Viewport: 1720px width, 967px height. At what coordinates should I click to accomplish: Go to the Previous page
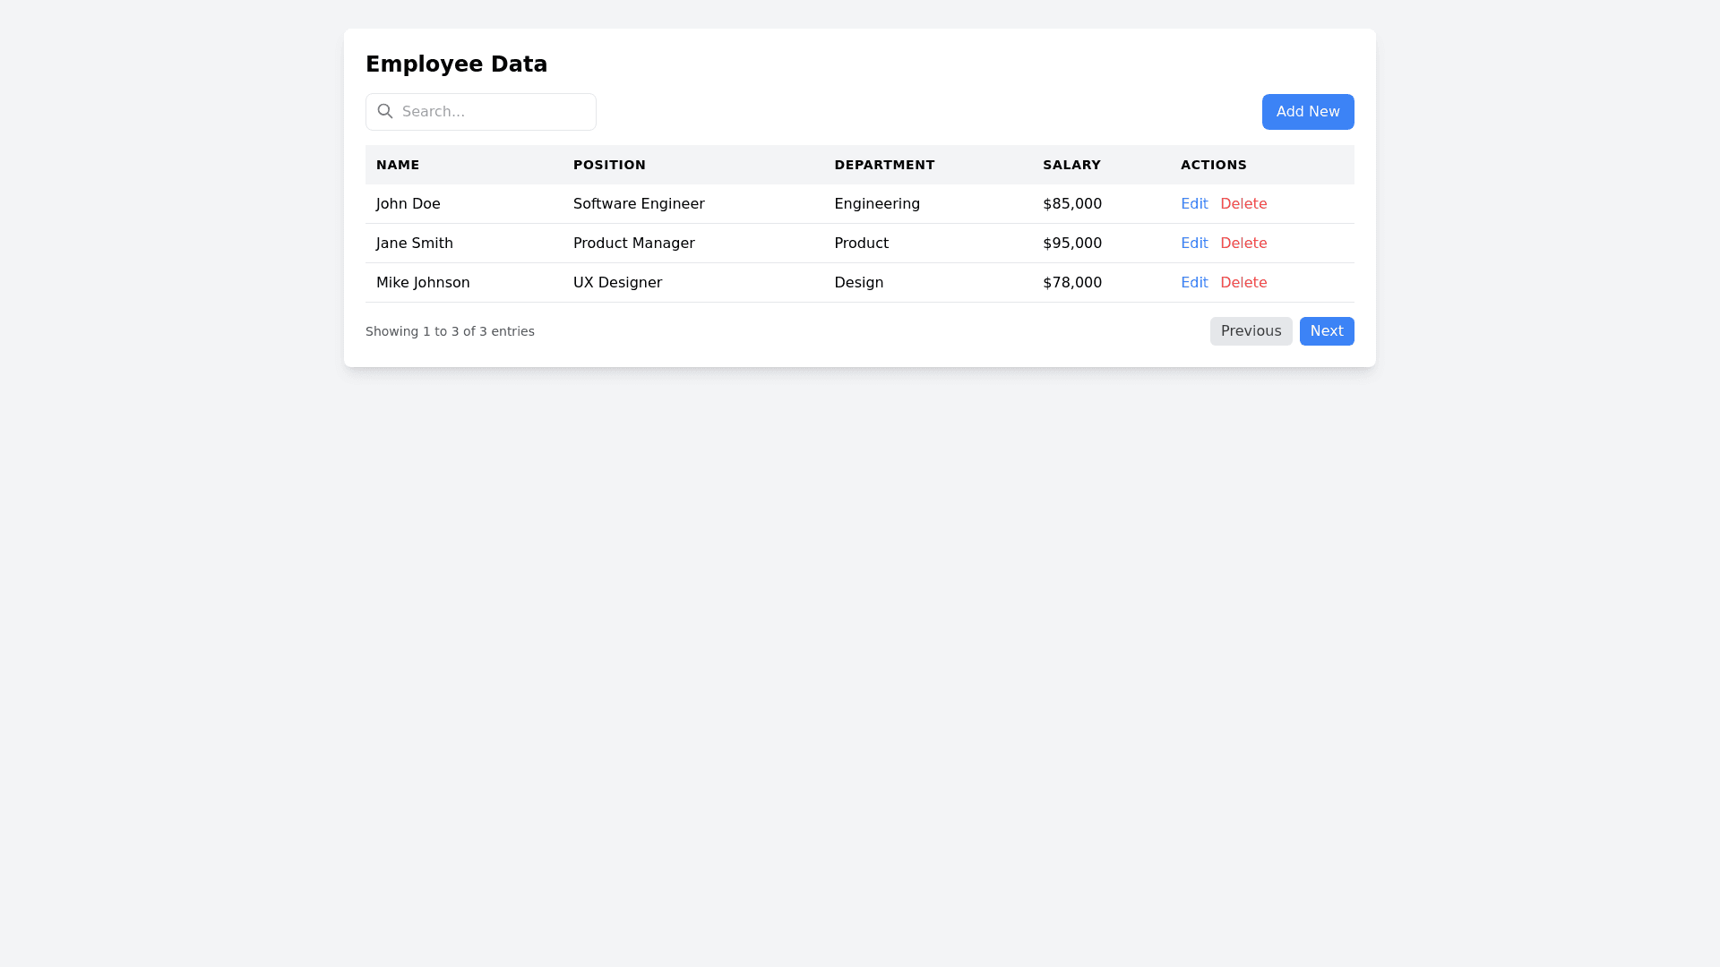[1251, 331]
